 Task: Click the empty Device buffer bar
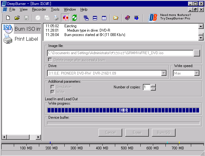123,123
